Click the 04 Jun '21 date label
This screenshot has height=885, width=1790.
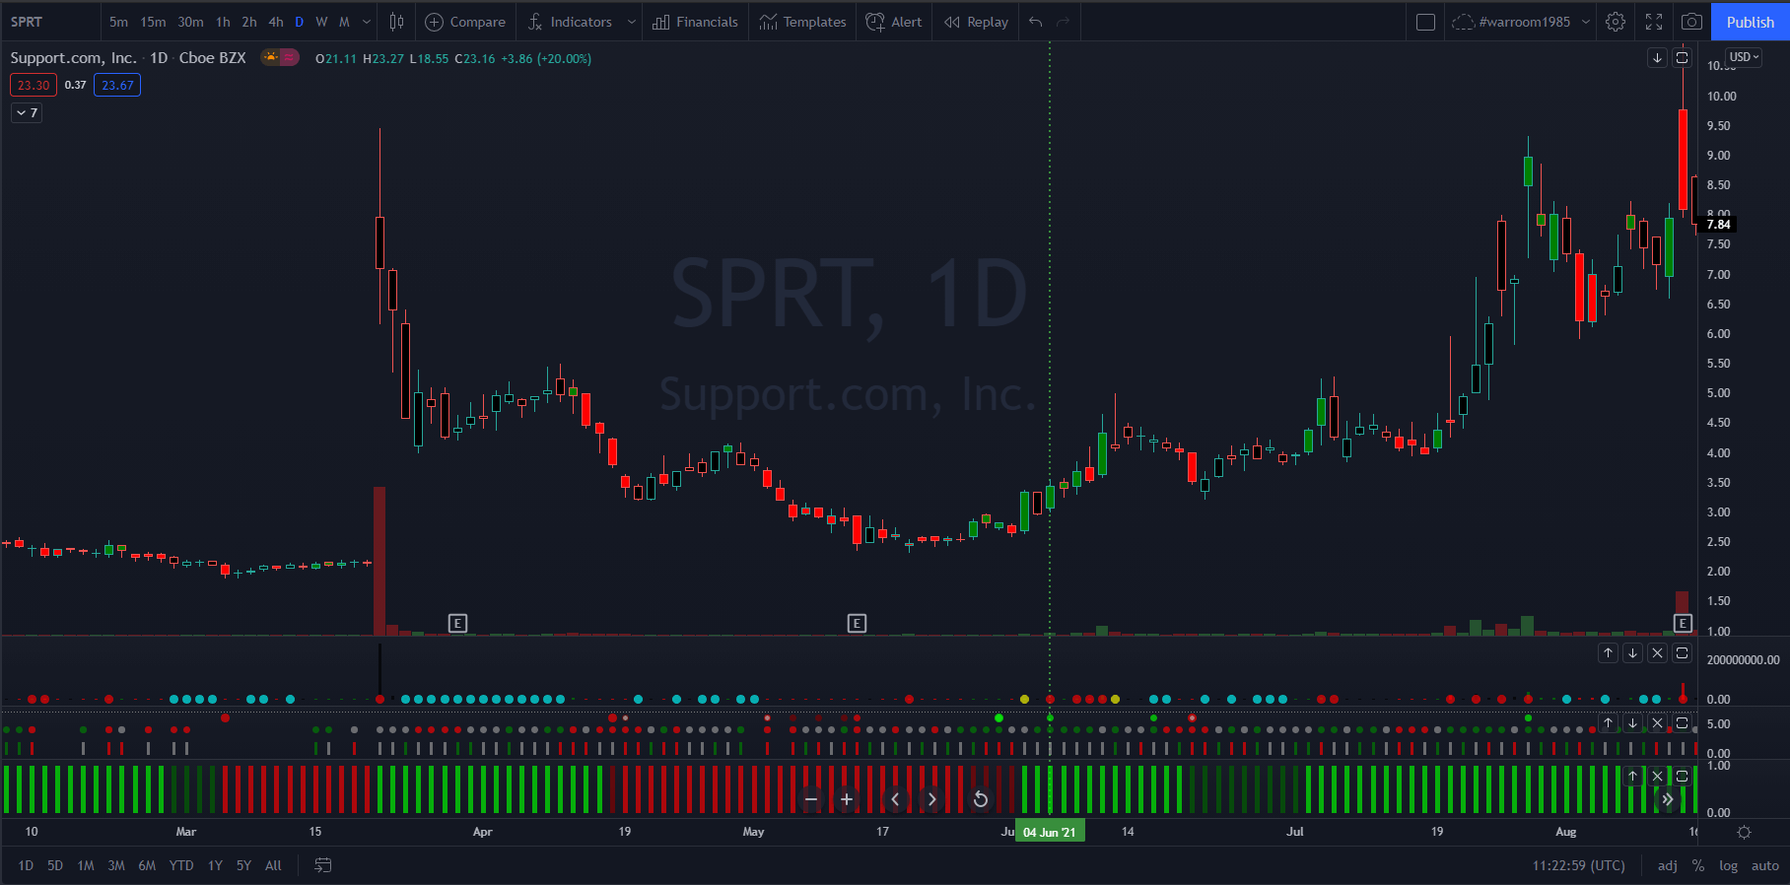1050,833
